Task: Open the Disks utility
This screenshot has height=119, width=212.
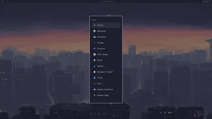Action: (x=106, y=60)
